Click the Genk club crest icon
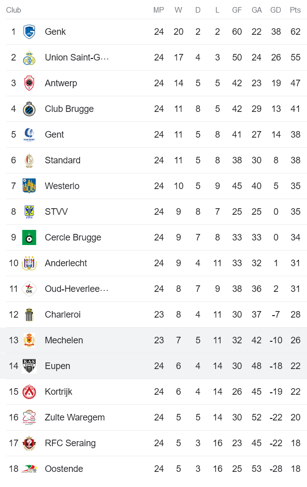The height and width of the screenshot is (487, 307). tap(29, 31)
